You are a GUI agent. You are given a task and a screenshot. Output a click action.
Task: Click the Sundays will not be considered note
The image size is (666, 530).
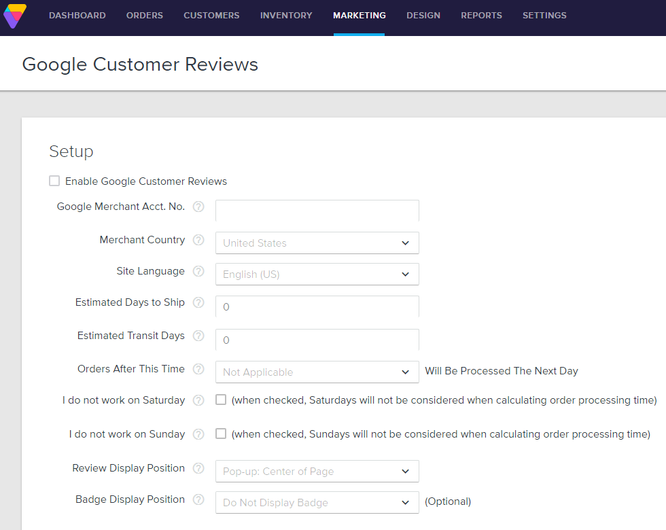[x=441, y=434]
